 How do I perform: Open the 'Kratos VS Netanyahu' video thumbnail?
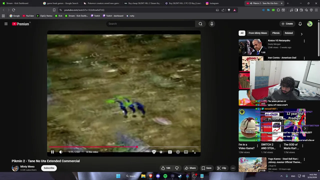point(252,47)
